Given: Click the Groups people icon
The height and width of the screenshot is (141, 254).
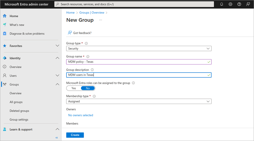Looking at the screenshot, I should (5, 84).
